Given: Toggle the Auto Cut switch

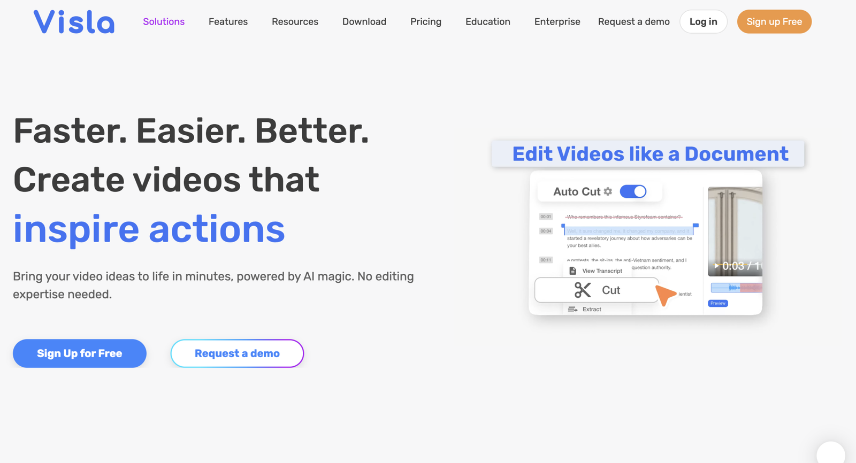Looking at the screenshot, I should coord(633,191).
